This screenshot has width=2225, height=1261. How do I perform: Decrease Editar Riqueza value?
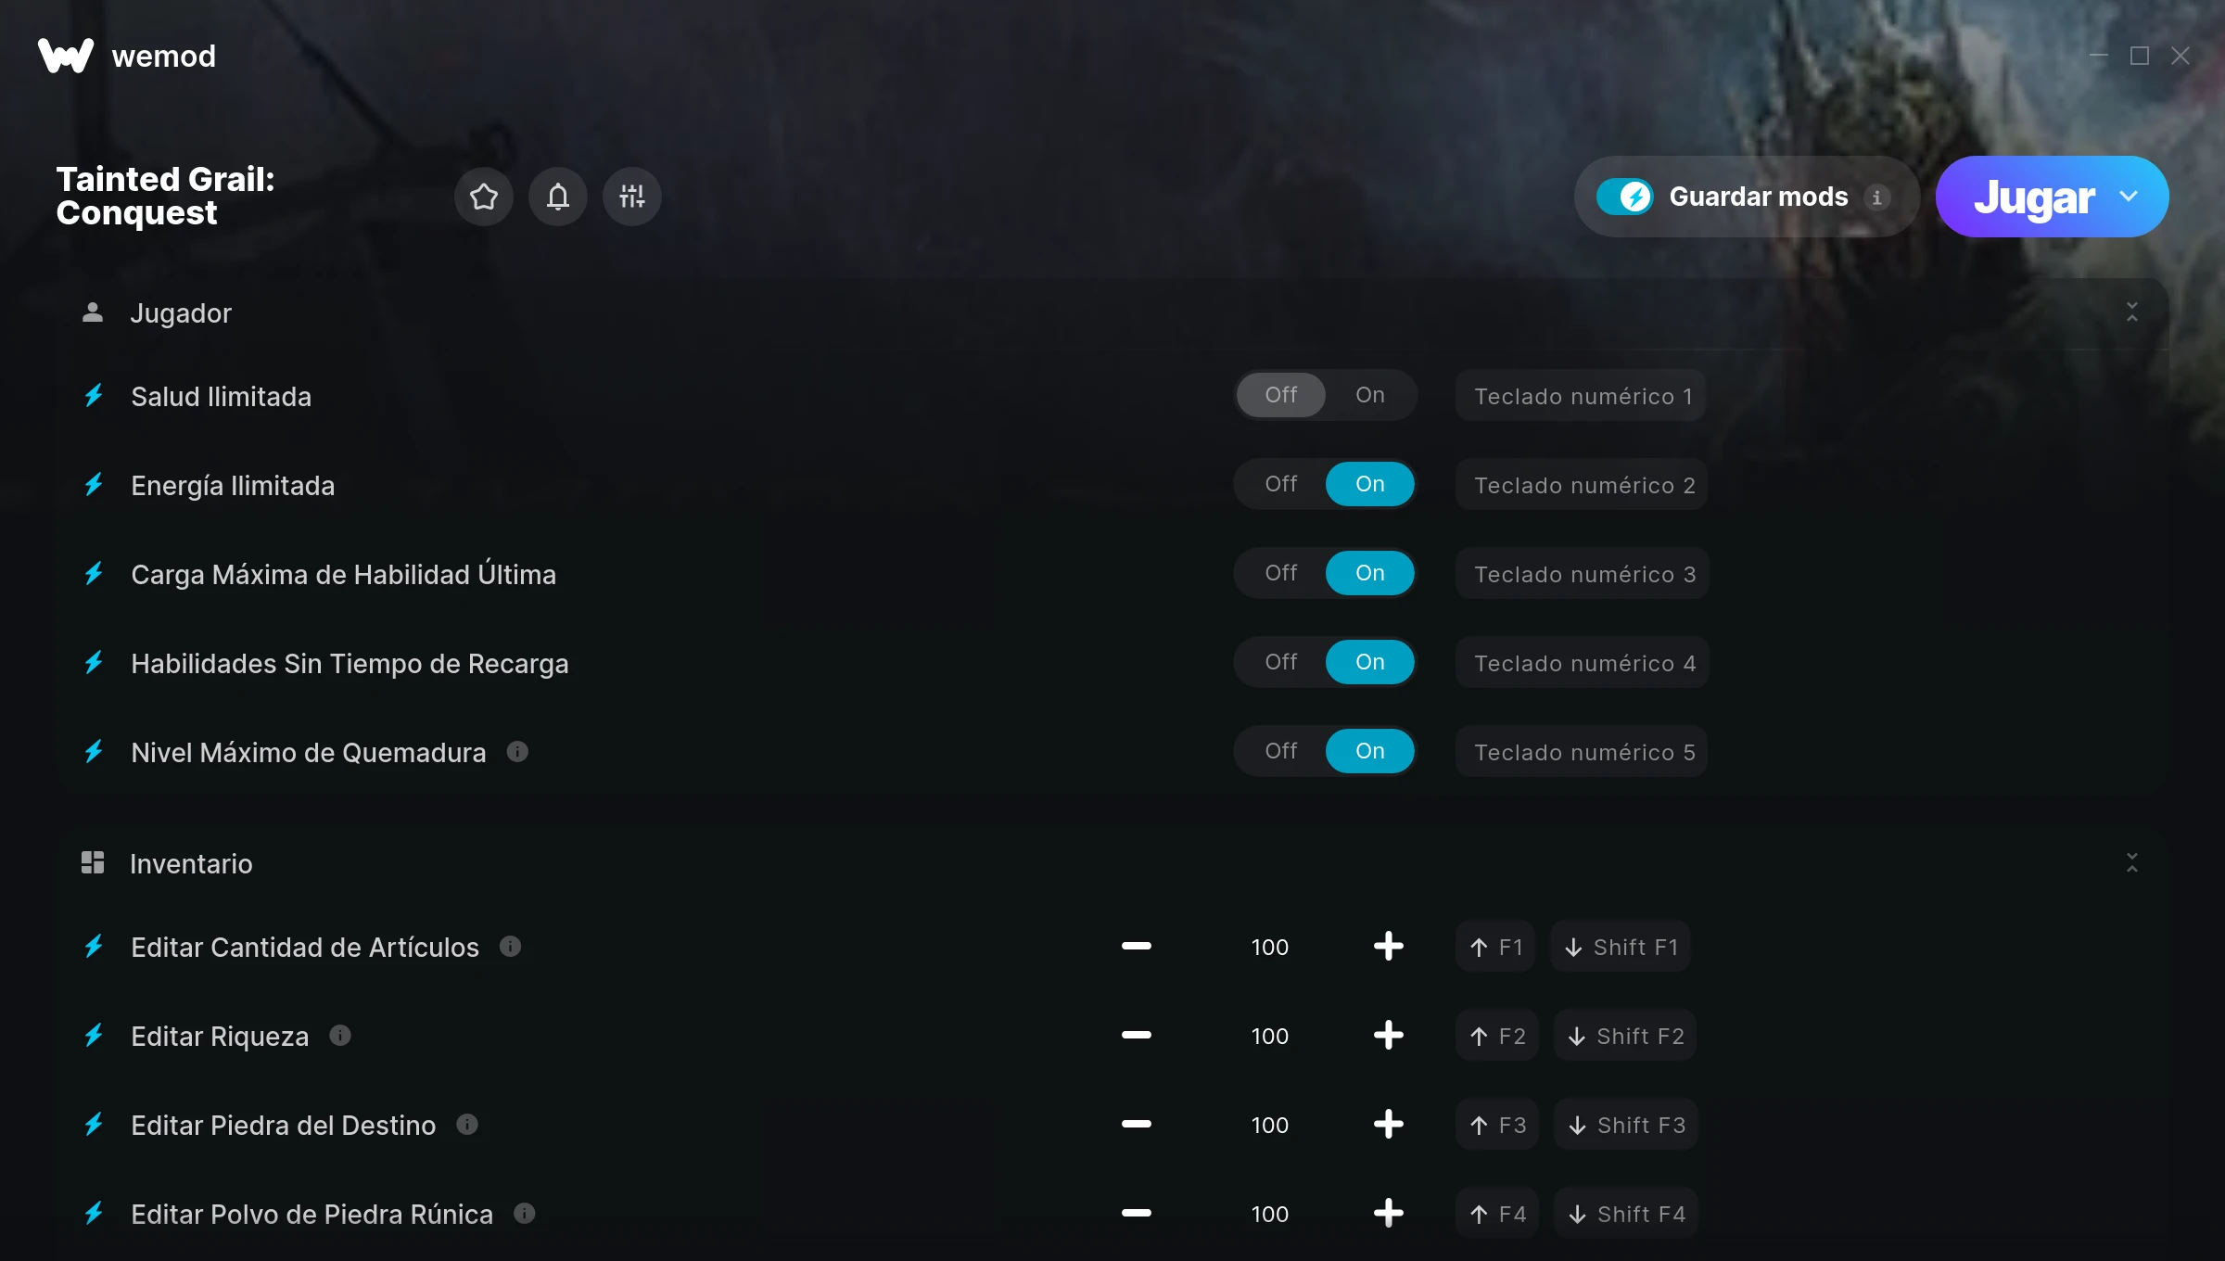[1136, 1036]
